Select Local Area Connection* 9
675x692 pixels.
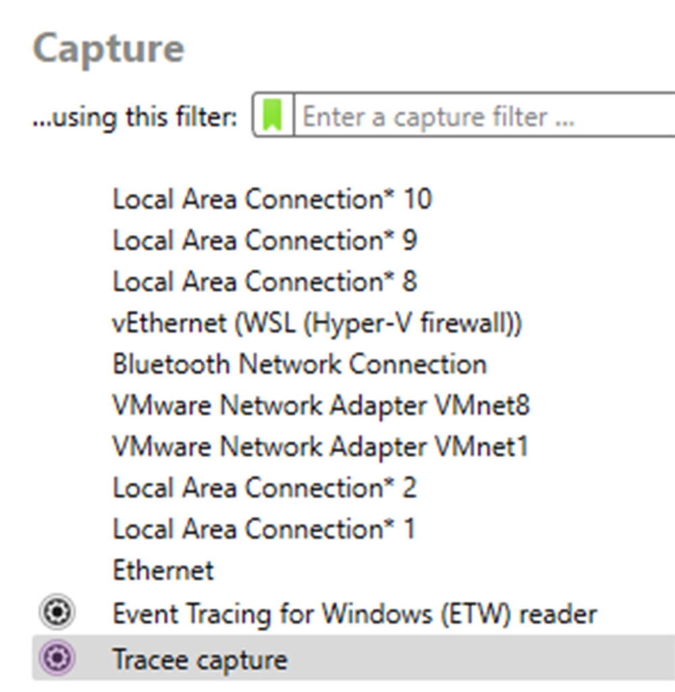[x=267, y=241]
